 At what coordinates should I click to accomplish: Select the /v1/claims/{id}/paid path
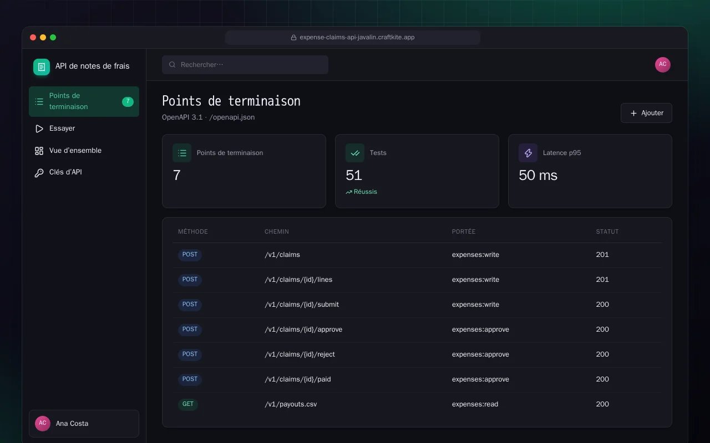click(298, 379)
